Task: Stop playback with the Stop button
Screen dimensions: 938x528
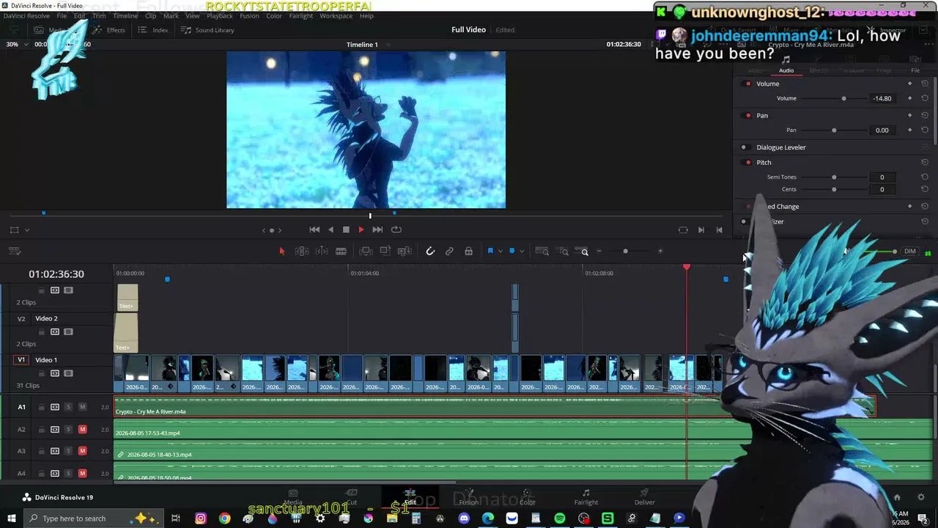Action: [x=346, y=230]
